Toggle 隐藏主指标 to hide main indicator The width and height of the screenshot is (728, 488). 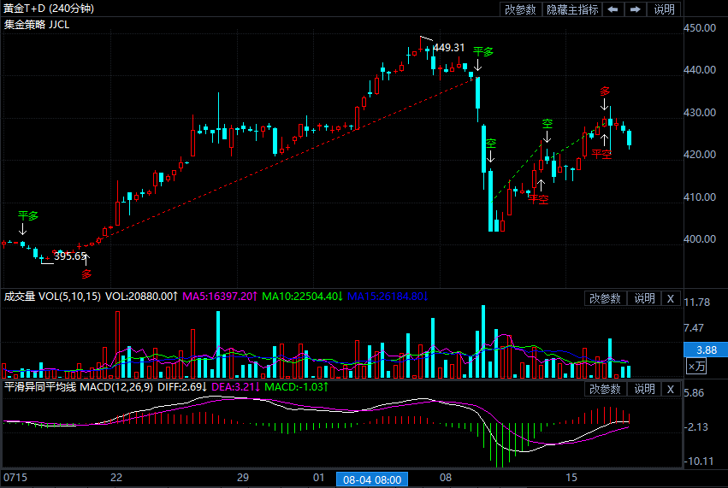coord(572,9)
